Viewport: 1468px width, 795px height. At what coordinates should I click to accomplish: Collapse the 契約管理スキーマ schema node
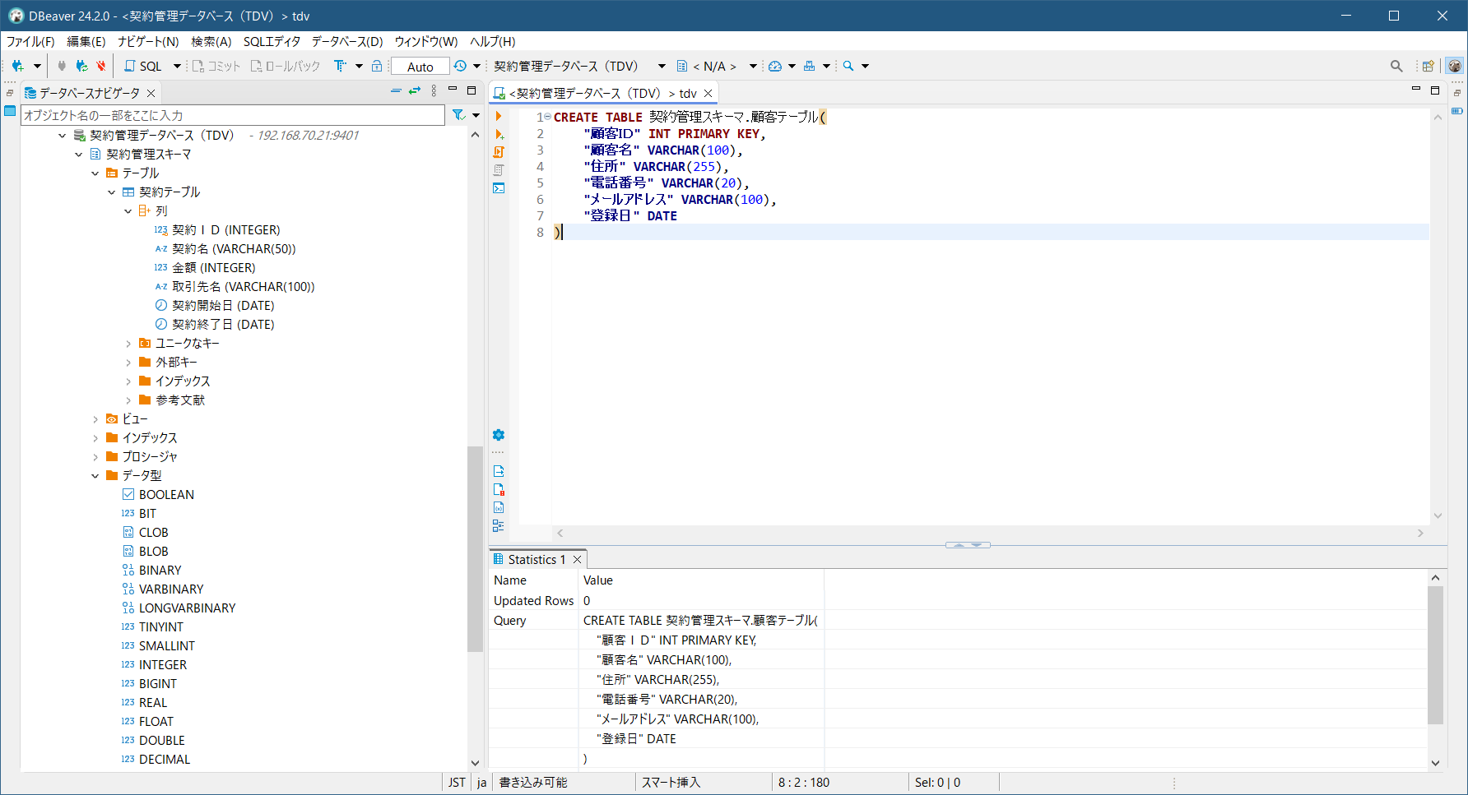(x=79, y=155)
